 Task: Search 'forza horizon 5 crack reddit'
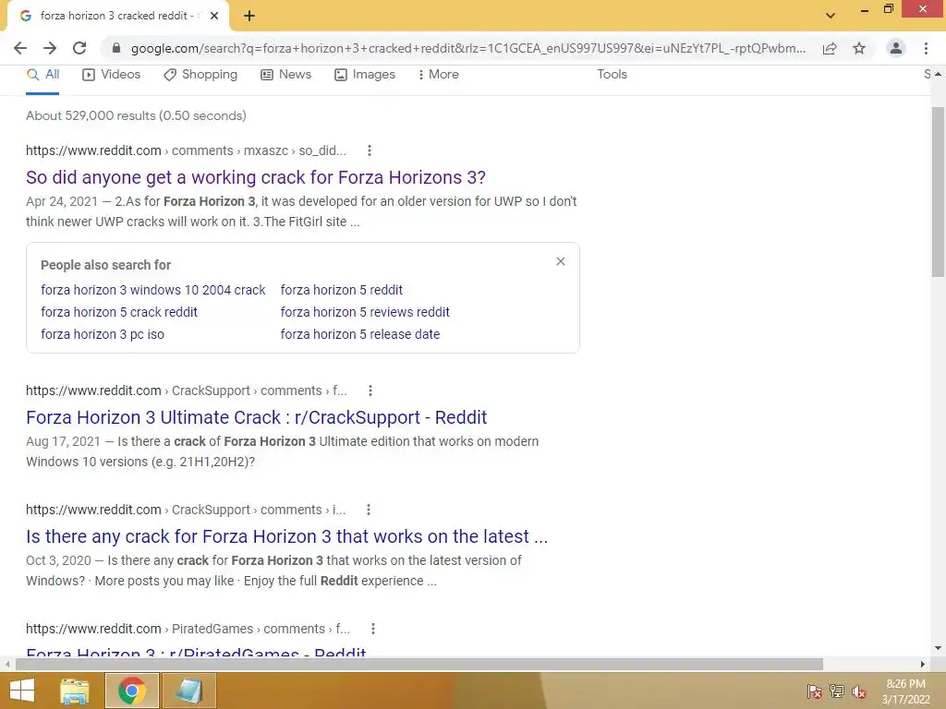119,312
